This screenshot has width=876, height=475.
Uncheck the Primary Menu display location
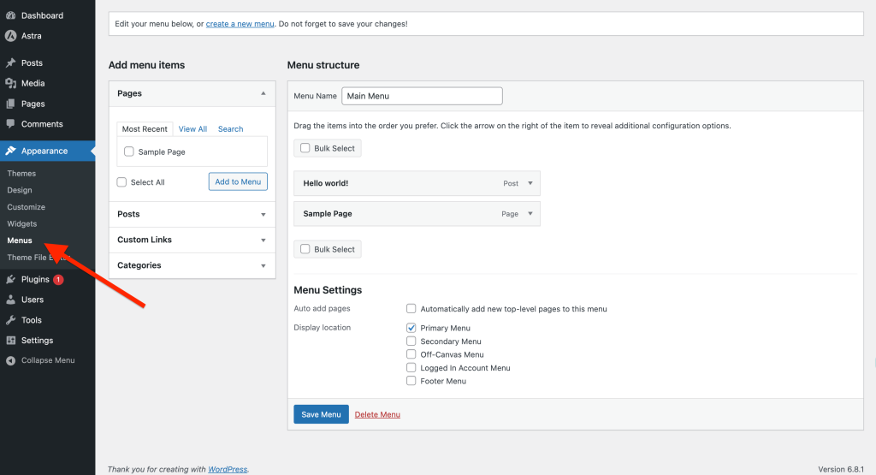click(411, 328)
